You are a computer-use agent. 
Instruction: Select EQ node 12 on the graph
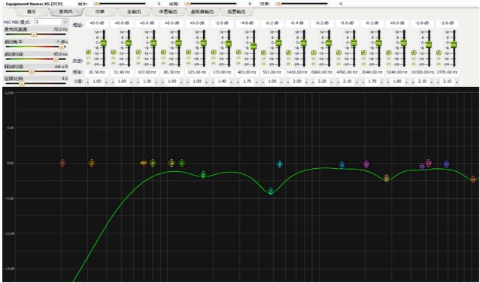click(366, 164)
